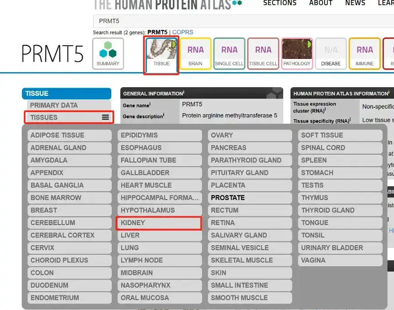Image resolution: width=394 pixels, height=310 pixels.
Task: Click the PRMT5 search result link
Action: click(157, 32)
